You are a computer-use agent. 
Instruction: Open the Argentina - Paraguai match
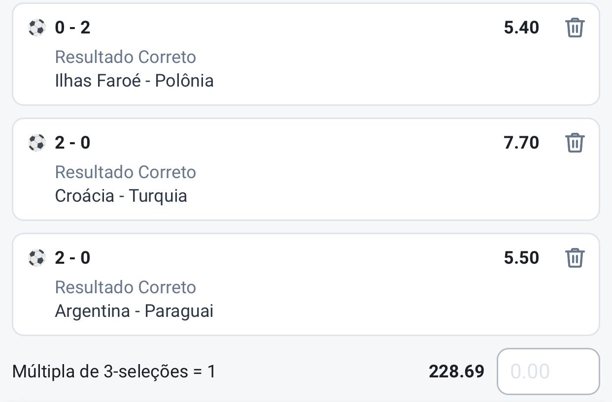point(134,311)
